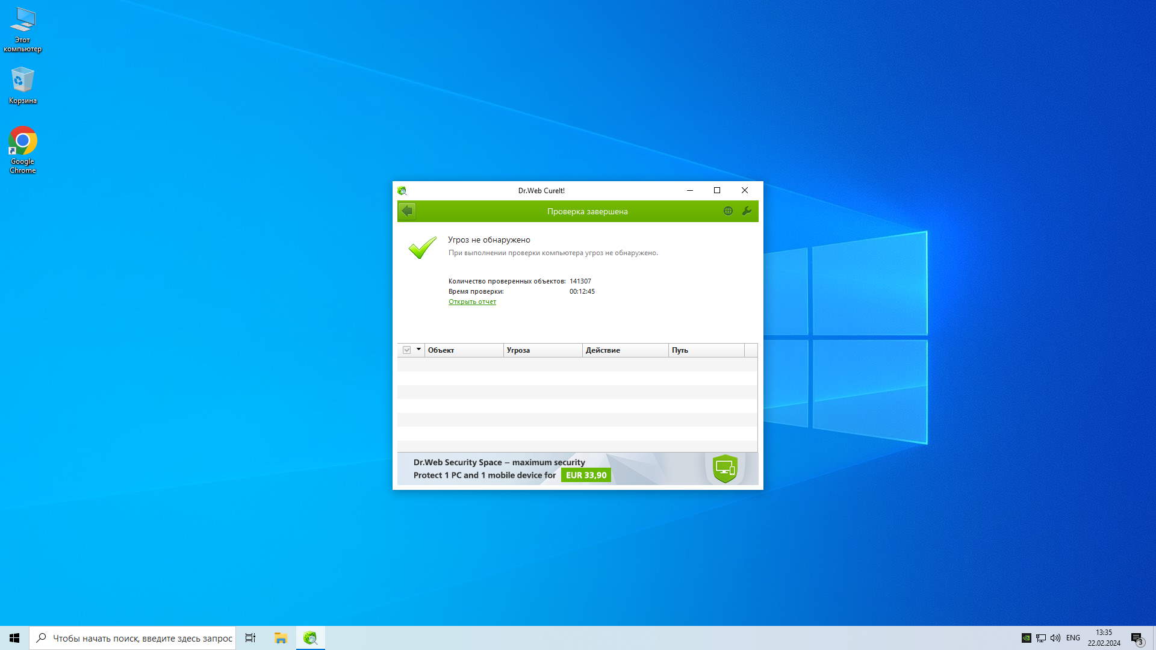The width and height of the screenshot is (1156, 650).
Task: Toggle the select-all checkbox in table header
Action: point(407,350)
